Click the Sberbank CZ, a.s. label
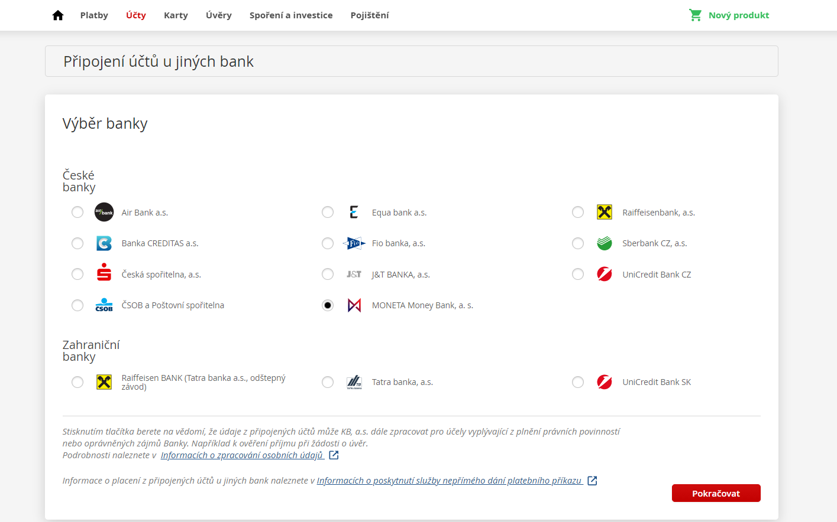837x522 pixels. click(655, 243)
